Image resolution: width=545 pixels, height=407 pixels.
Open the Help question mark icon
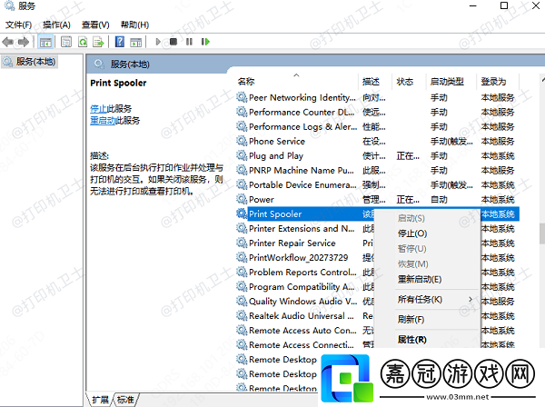pyautogui.click(x=120, y=42)
